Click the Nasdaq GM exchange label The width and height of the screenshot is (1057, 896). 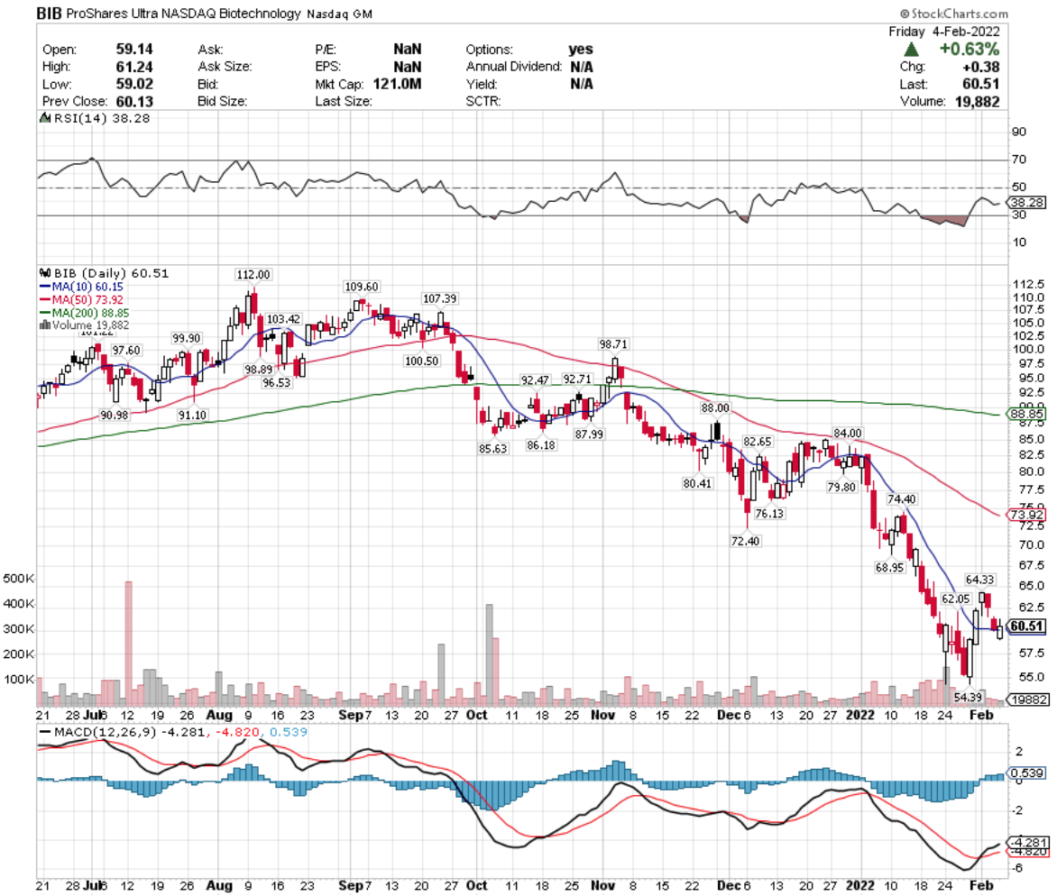click(x=340, y=14)
